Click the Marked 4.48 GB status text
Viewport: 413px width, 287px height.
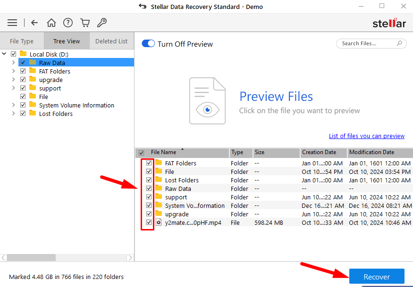coord(66,277)
